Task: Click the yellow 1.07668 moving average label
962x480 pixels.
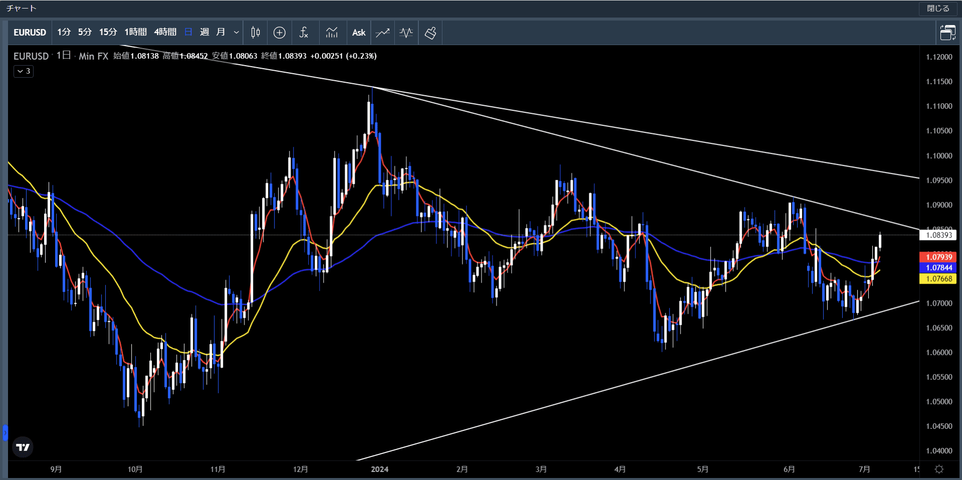Action: (x=938, y=279)
